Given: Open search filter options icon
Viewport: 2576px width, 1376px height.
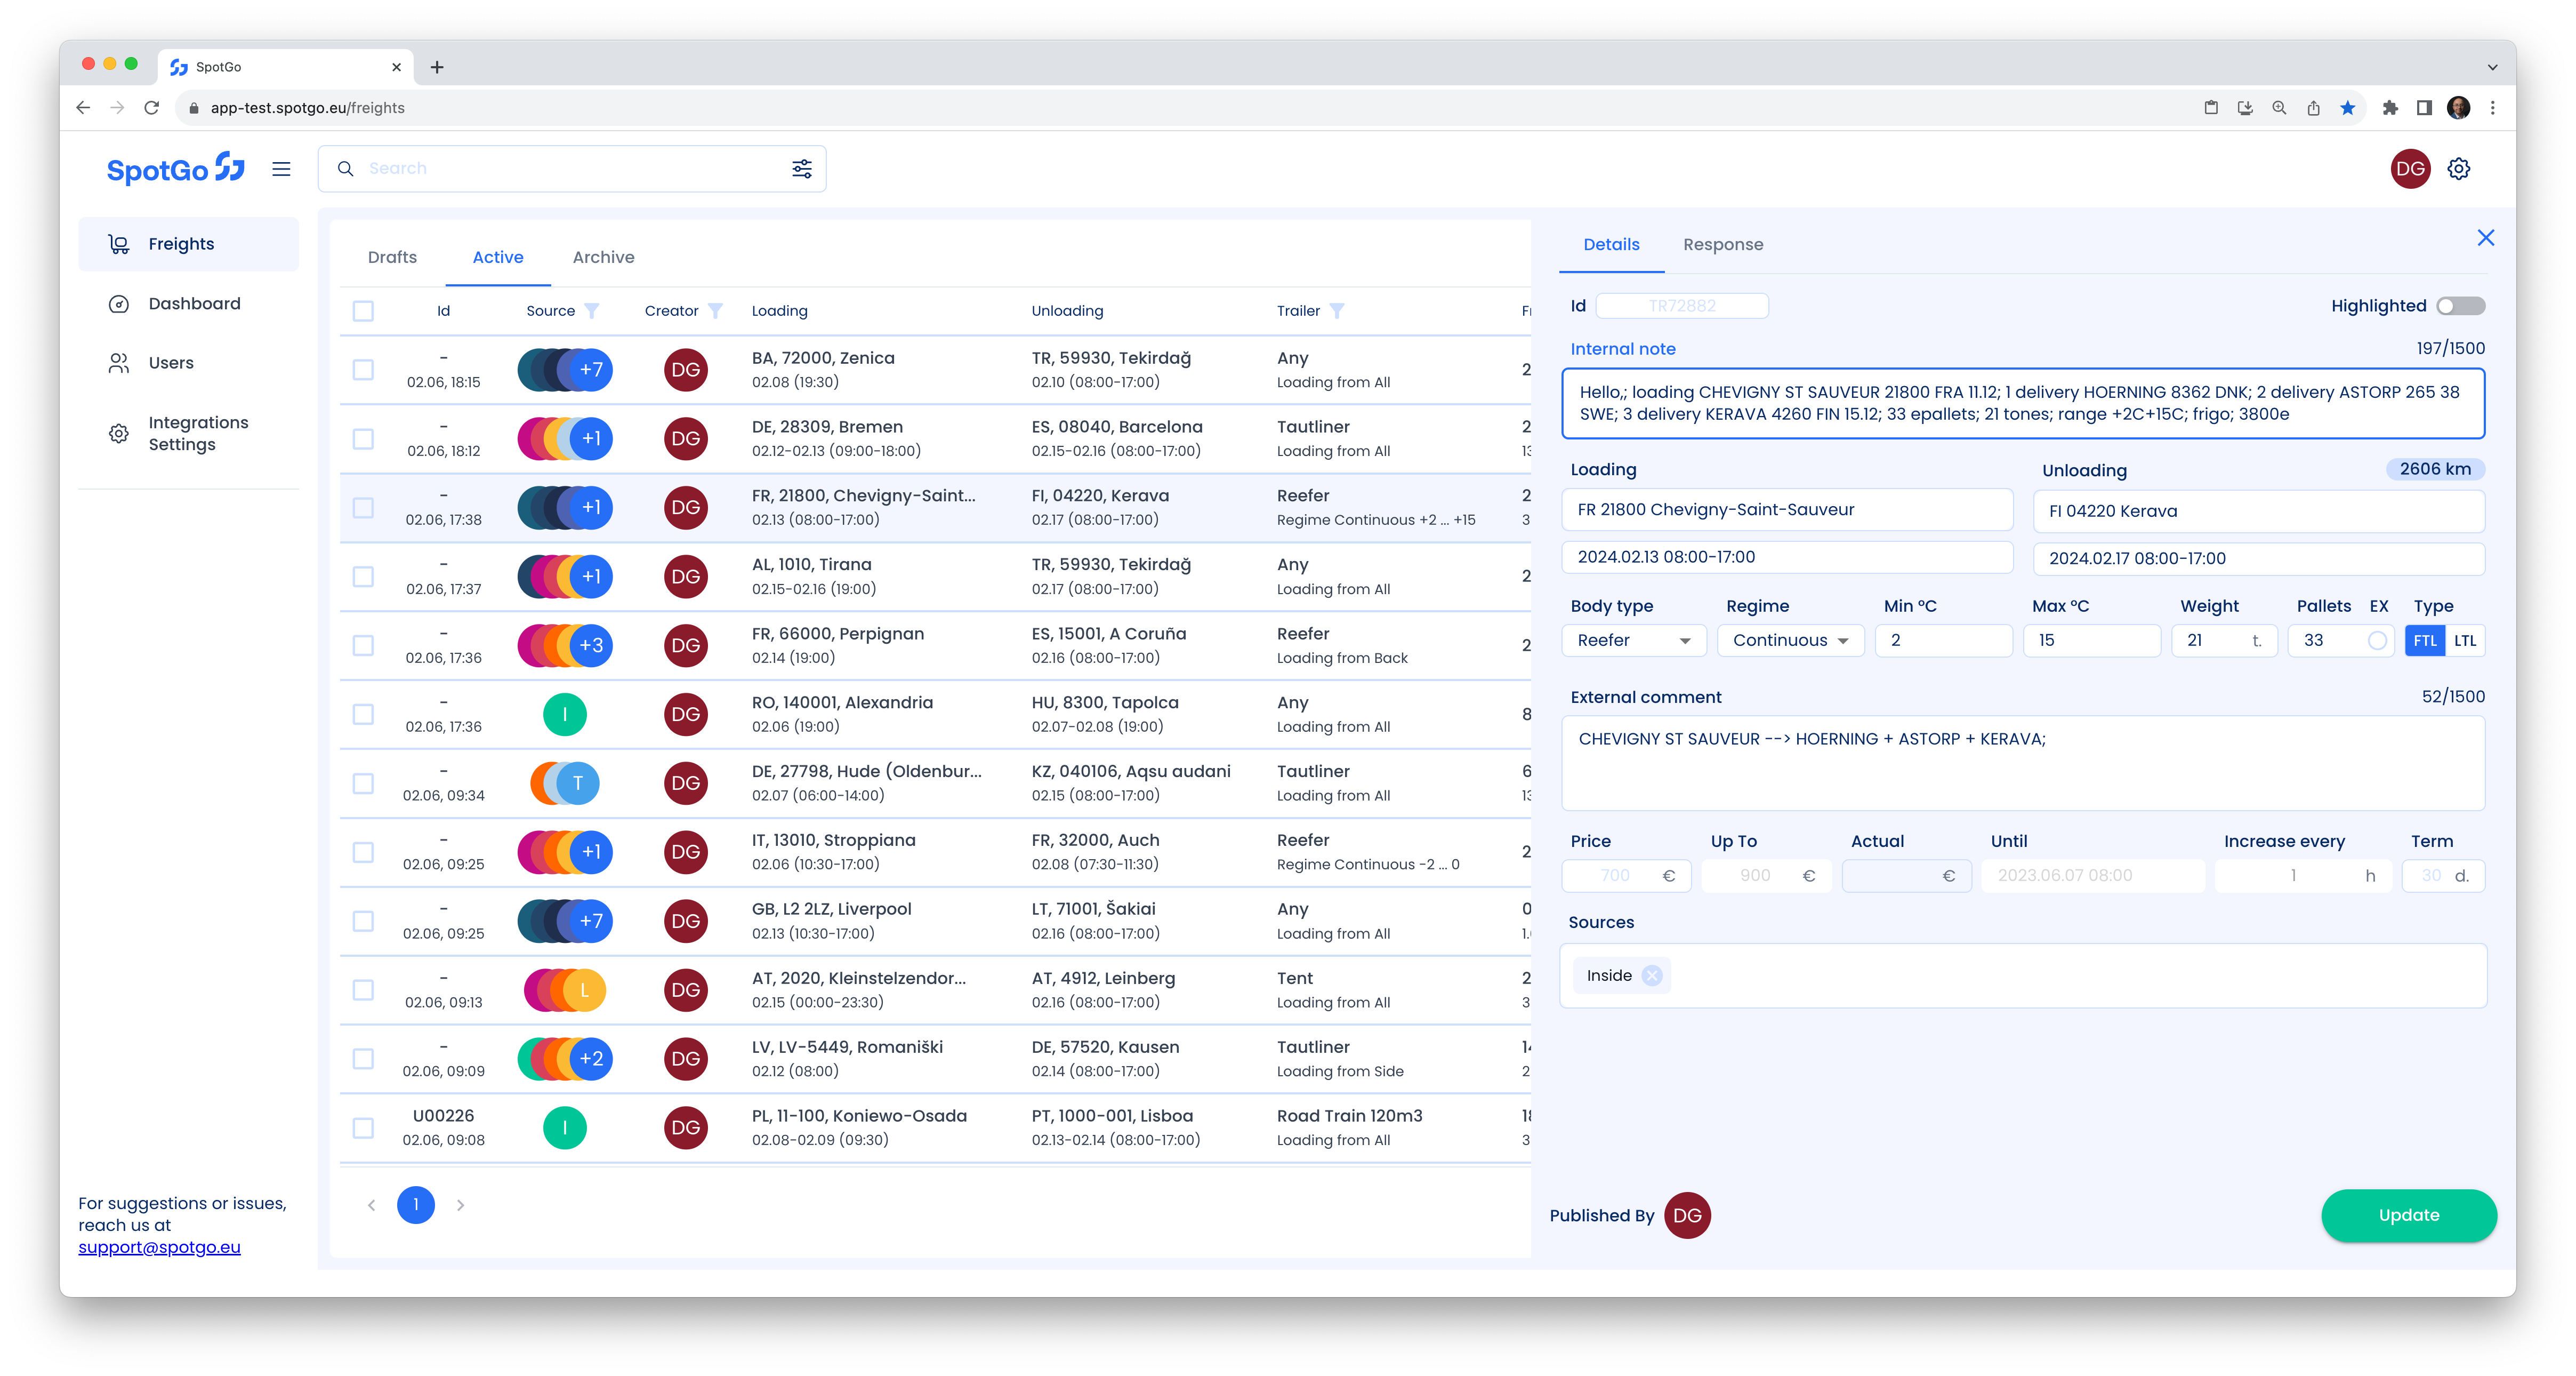Looking at the screenshot, I should pos(802,168).
